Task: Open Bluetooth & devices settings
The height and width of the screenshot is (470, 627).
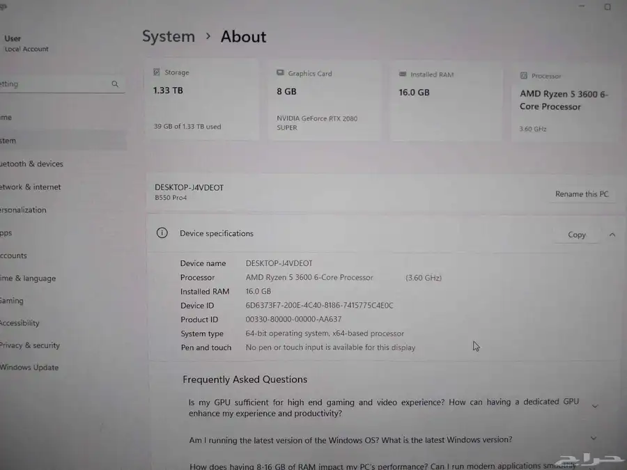Action: pos(31,164)
